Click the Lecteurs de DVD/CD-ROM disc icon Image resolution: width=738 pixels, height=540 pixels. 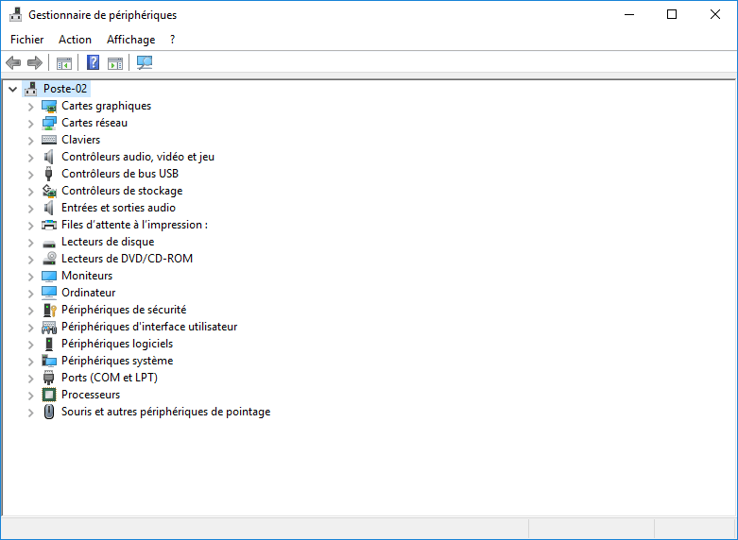click(x=50, y=259)
